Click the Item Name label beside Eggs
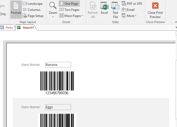The image size is (177, 127). (31, 107)
